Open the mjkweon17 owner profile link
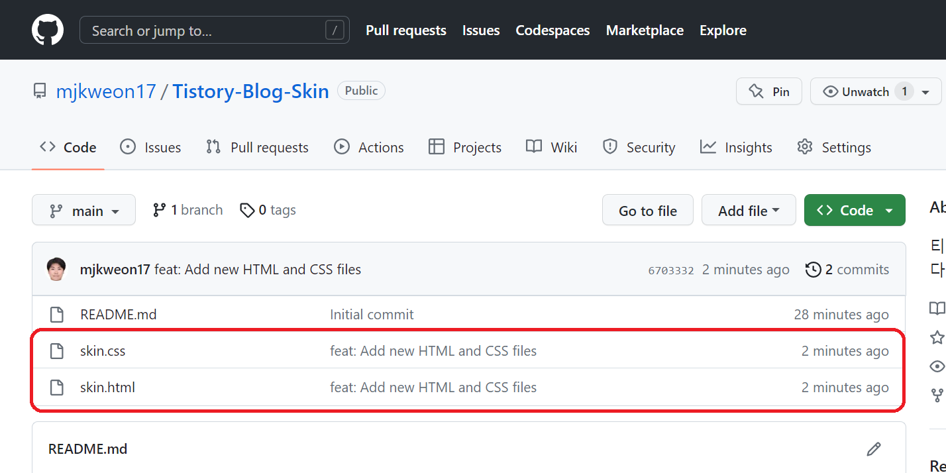The width and height of the screenshot is (946, 473). (106, 91)
